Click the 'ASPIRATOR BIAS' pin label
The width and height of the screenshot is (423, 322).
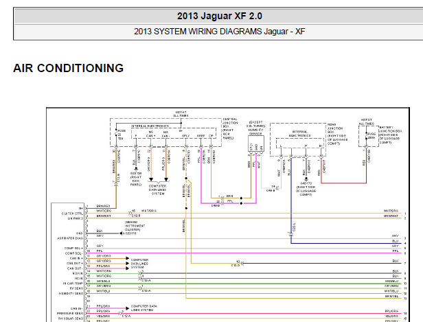(x=70, y=238)
